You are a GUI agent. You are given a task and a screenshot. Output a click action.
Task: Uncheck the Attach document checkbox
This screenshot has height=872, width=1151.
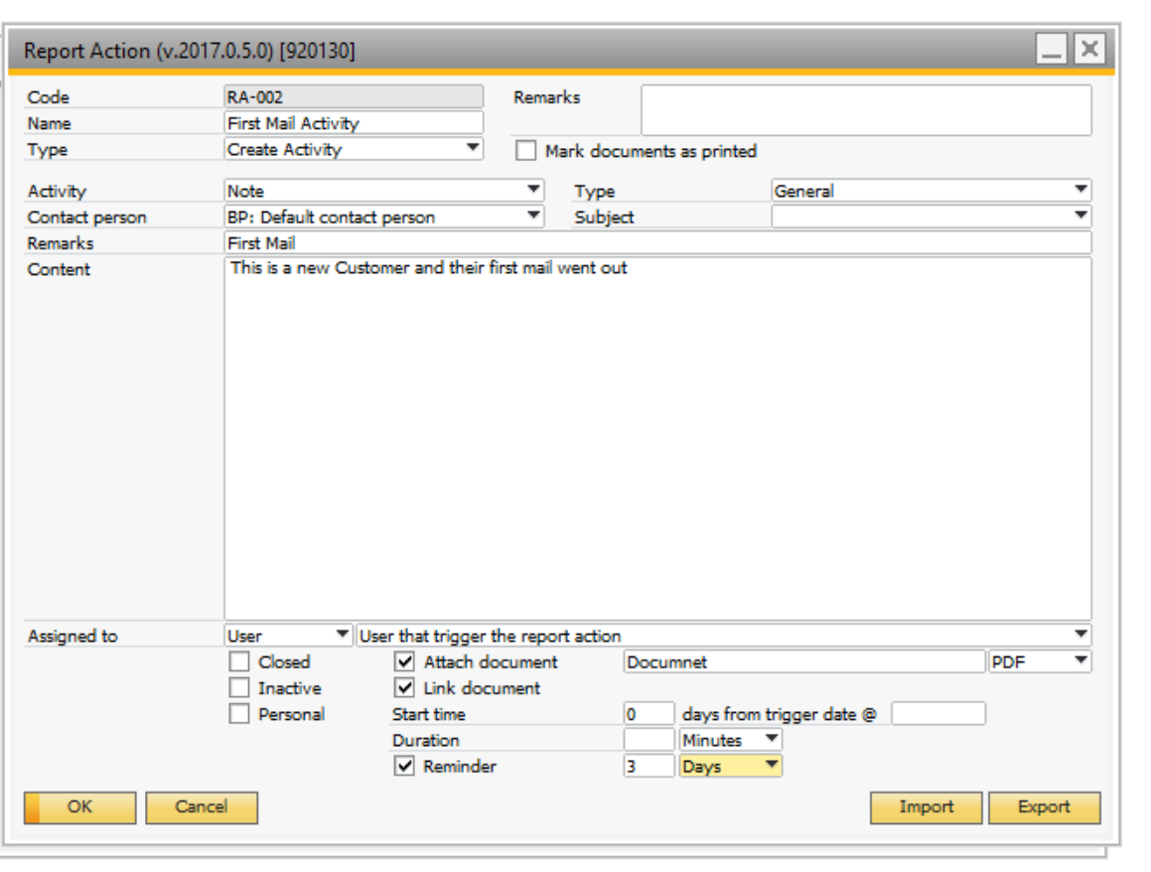(404, 661)
